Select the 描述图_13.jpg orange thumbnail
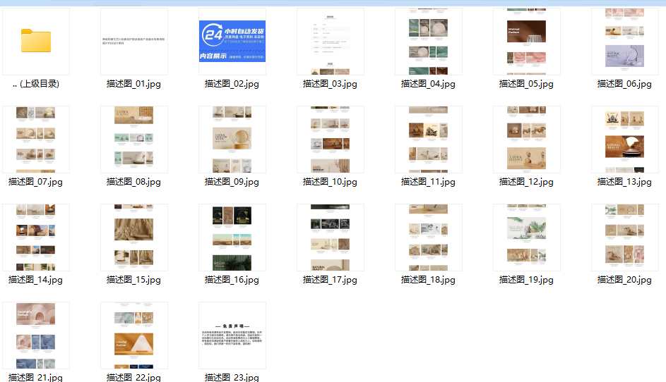The width and height of the screenshot is (666, 382). coord(624,140)
